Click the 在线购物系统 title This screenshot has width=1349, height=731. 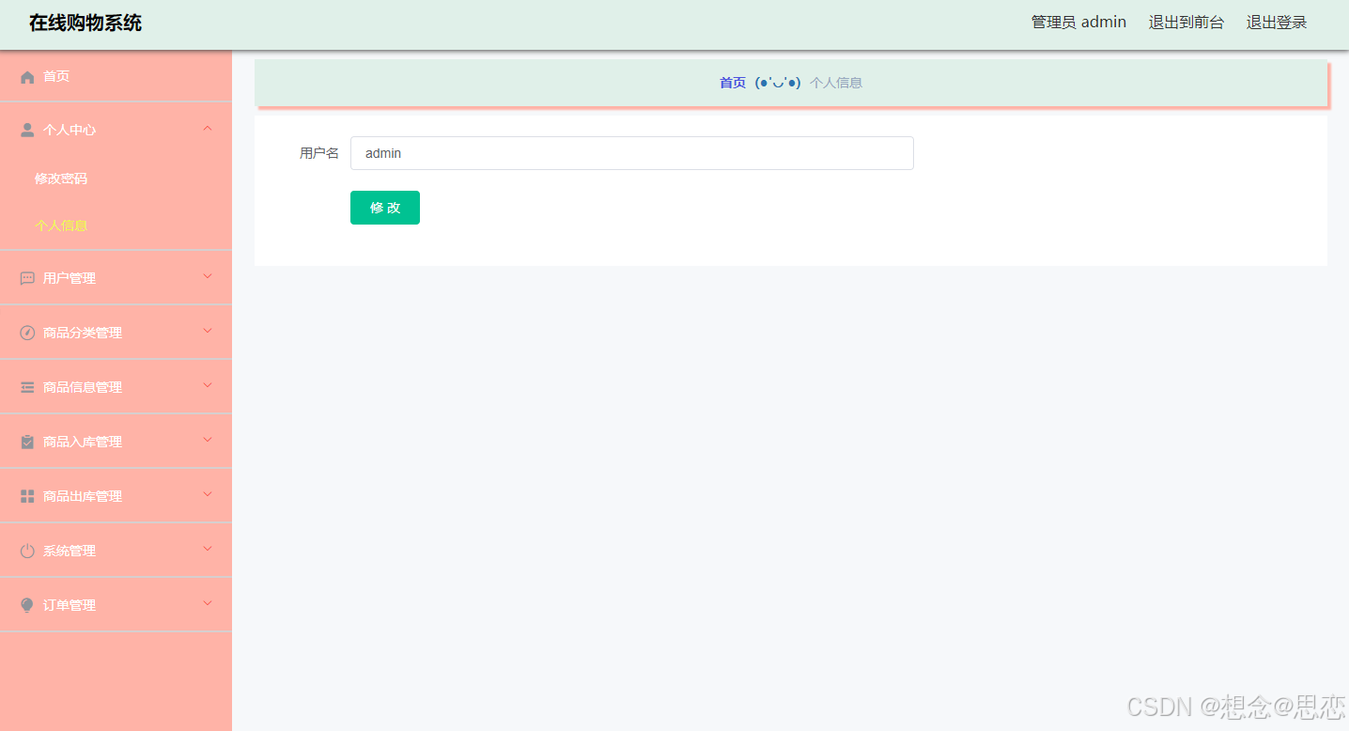pyautogui.click(x=85, y=23)
